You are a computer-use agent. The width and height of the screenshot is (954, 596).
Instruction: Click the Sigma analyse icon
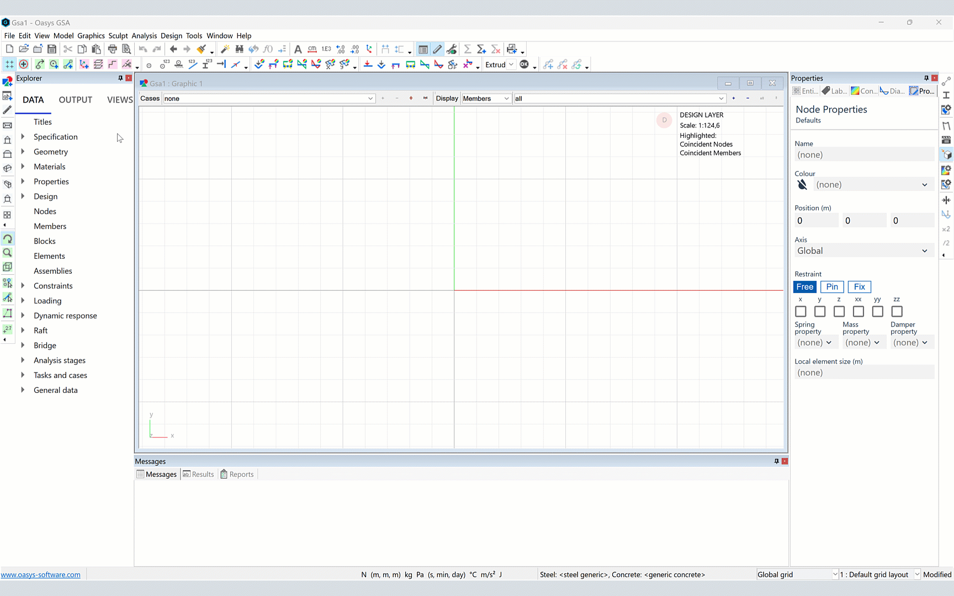click(x=467, y=49)
